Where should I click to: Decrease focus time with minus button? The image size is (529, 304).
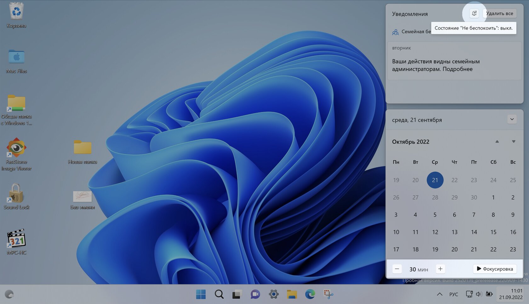pos(397,269)
